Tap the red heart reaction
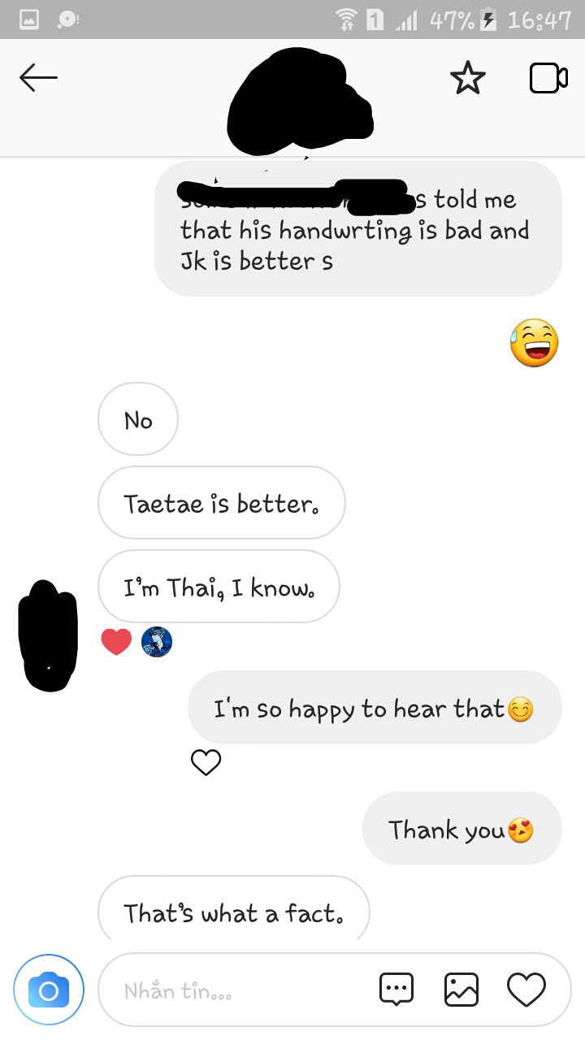The height and width of the screenshot is (1040, 585). click(x=116, y=642)
